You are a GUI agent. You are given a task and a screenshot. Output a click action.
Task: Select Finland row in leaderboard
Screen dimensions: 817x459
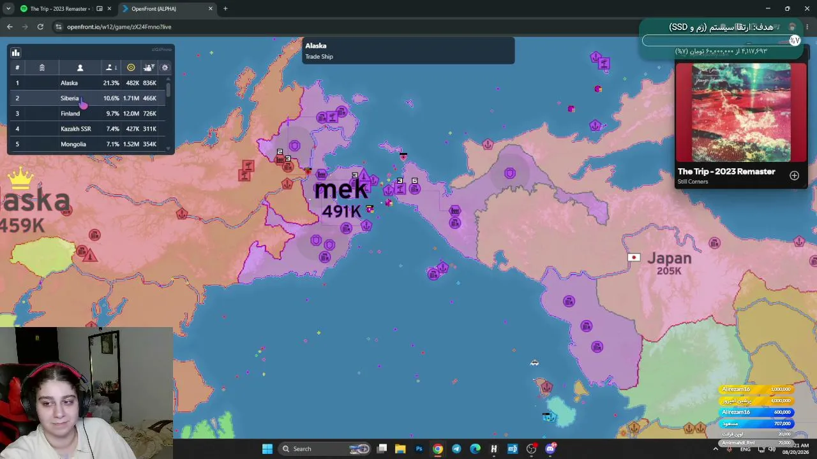click(87, 113)
